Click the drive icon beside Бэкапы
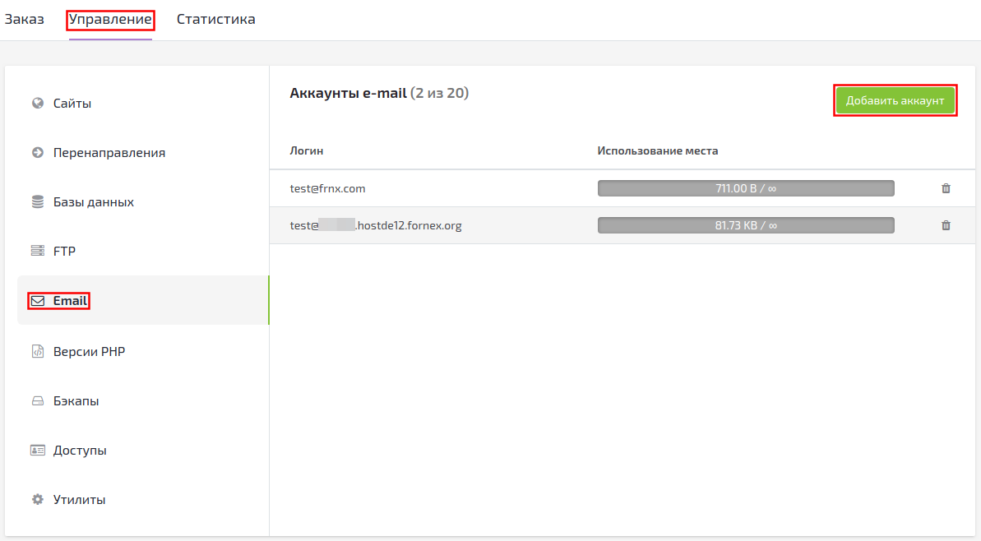The image size is (981, 541). (37, 401)
